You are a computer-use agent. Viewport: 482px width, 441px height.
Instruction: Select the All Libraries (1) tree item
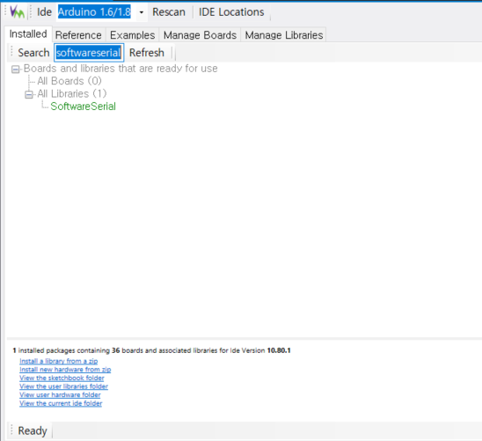click(x=72, y=93)
